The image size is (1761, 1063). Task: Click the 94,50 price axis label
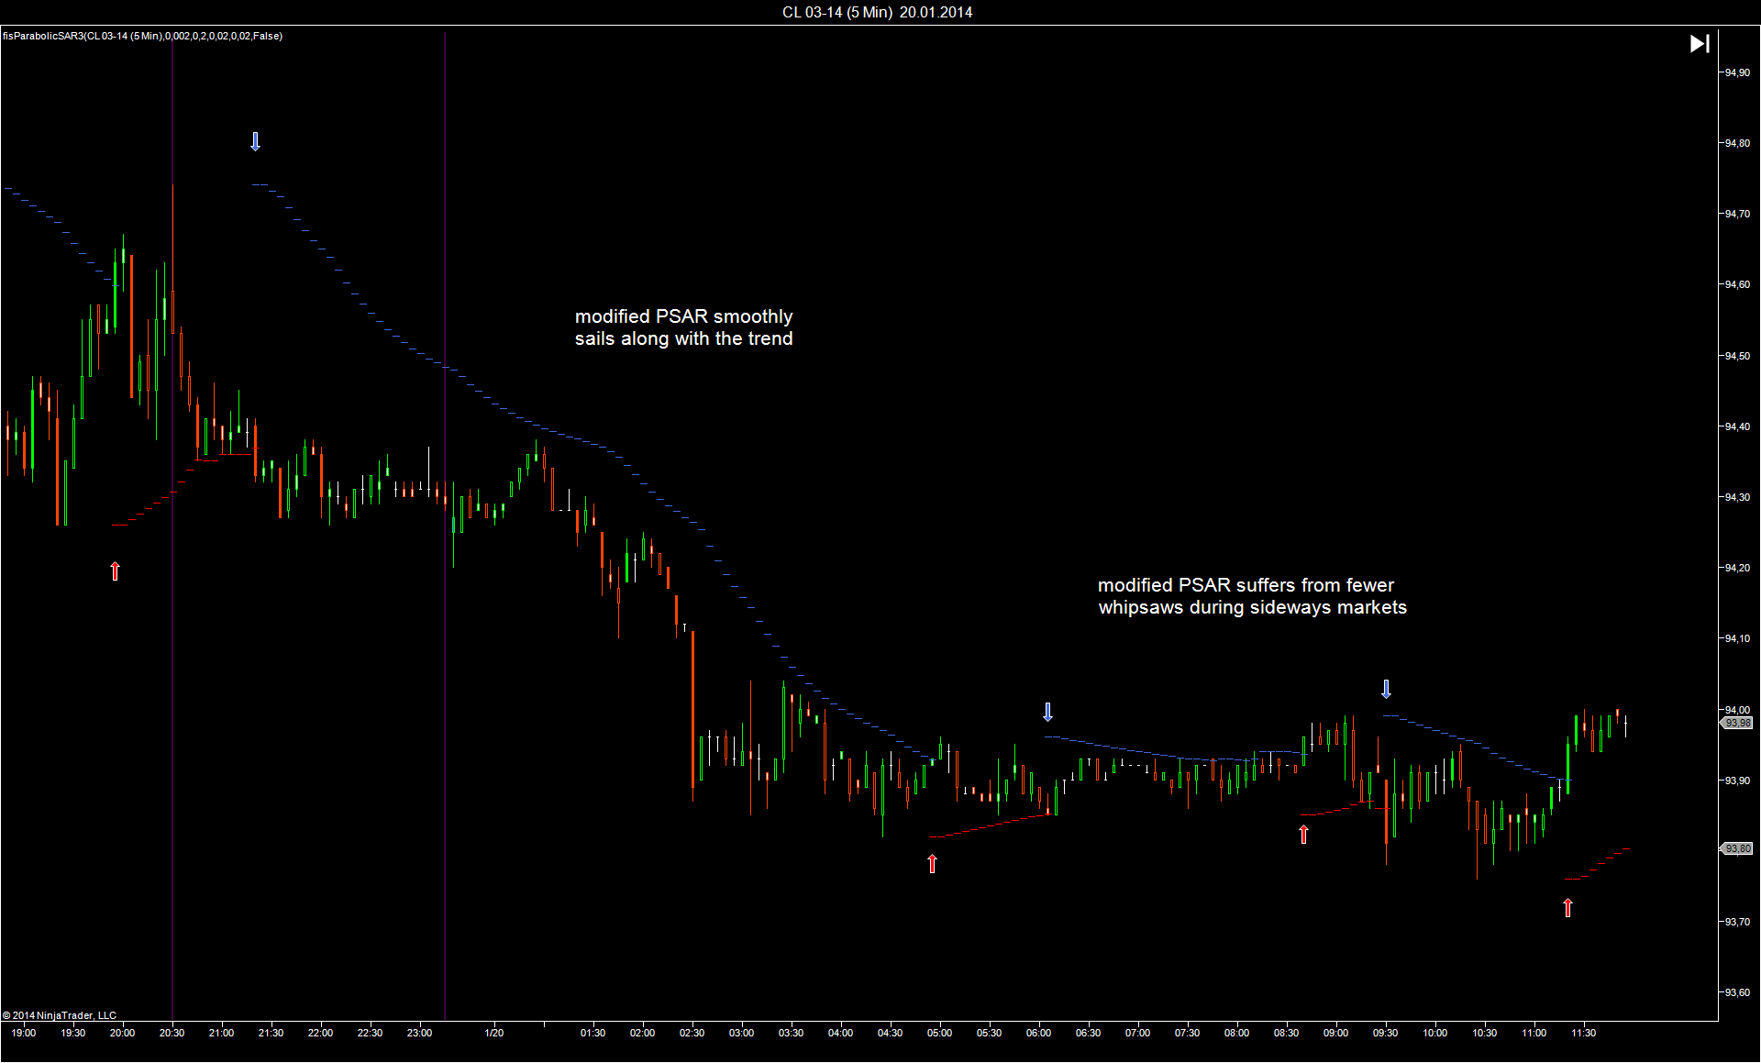(x=1736, y=356)
